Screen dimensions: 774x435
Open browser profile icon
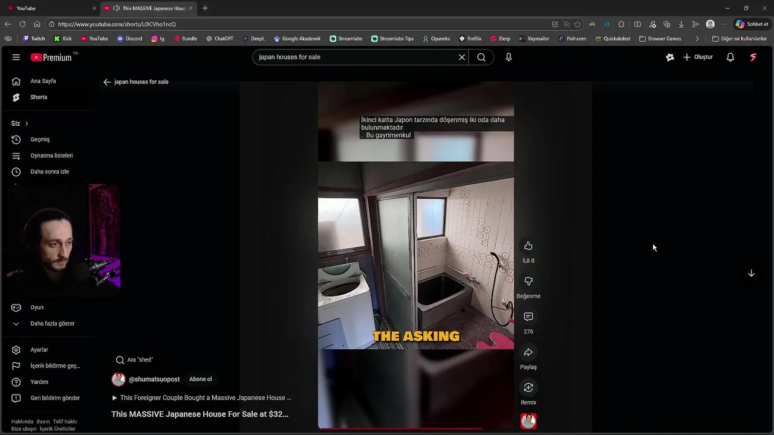click(711, 24)
